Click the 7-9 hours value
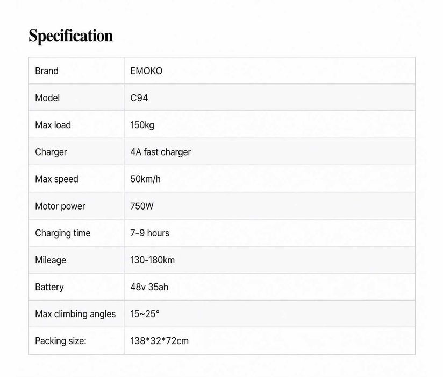The width and height of the screenshot is (443, 377). point(150,233)
